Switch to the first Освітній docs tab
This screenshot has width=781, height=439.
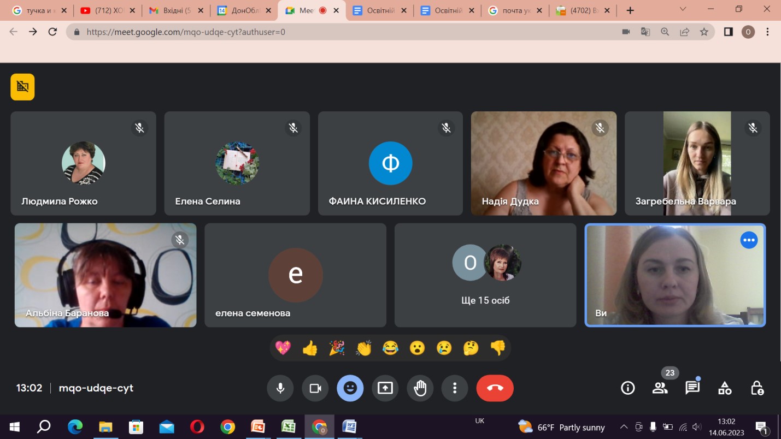tap(379, 10)
